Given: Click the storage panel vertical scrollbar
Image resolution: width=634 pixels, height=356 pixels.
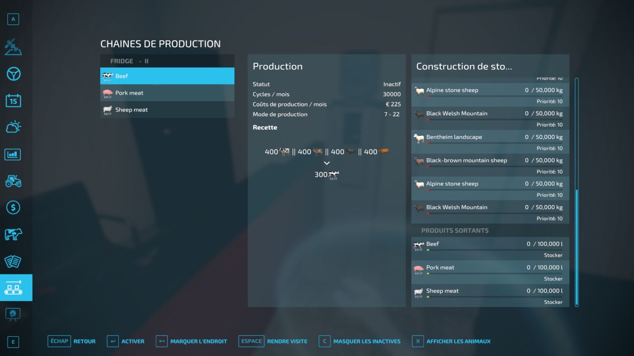Looking at the screenshot, I should (x=577, y=192).
